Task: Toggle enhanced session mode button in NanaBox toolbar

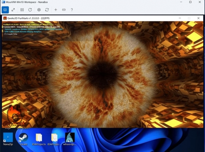Action: (x=5, y=10)
